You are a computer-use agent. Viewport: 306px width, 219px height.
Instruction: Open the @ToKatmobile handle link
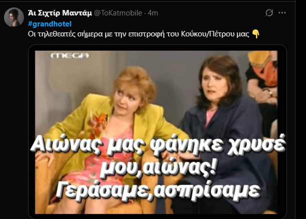(x=118, y=13)
